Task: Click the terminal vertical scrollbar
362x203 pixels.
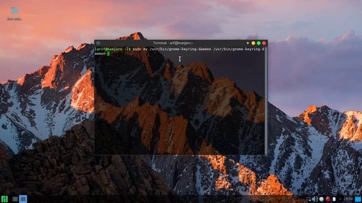Action: pyautogui.click(x=266, y=100)
